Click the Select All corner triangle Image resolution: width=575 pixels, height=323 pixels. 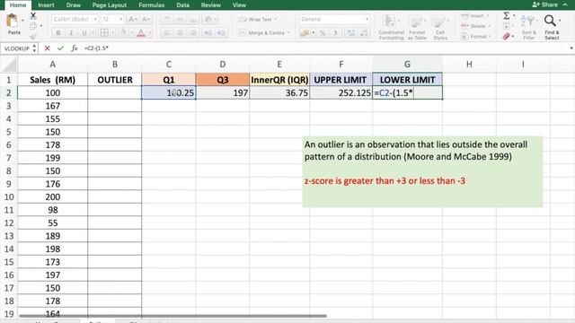pos(10,65)
